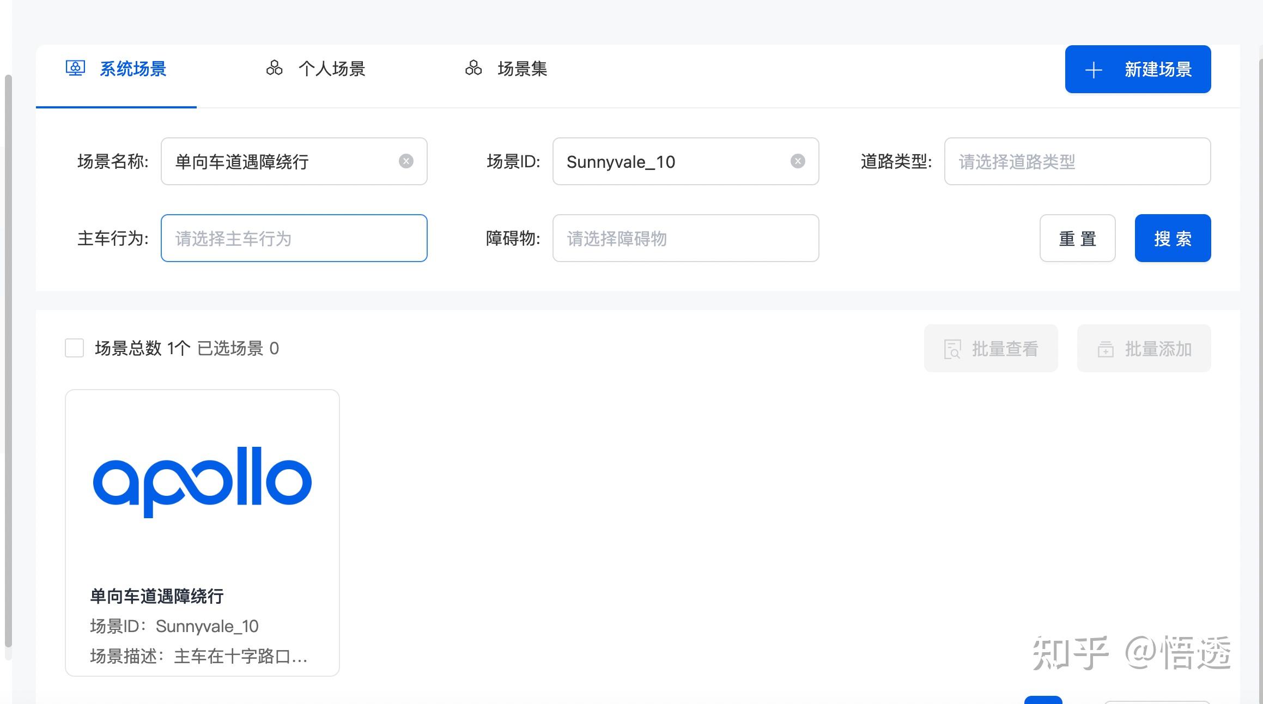Toggle the select-all 场景总数 checkbox
The height and width of the screenshot is (704, 1263).
(x=74, y=348)
